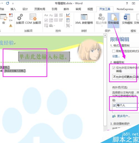Switch to the 插入 (Insert) tab
Screen dimensions: 139x143
coord(13,9)
